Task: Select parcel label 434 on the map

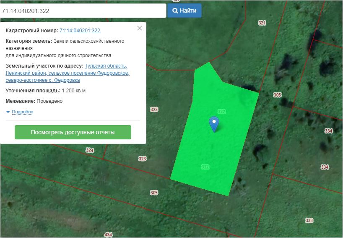Action: pos(108,235)
